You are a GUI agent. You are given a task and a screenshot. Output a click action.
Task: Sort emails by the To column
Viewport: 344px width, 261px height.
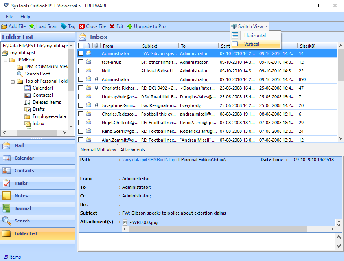point(198,46)
